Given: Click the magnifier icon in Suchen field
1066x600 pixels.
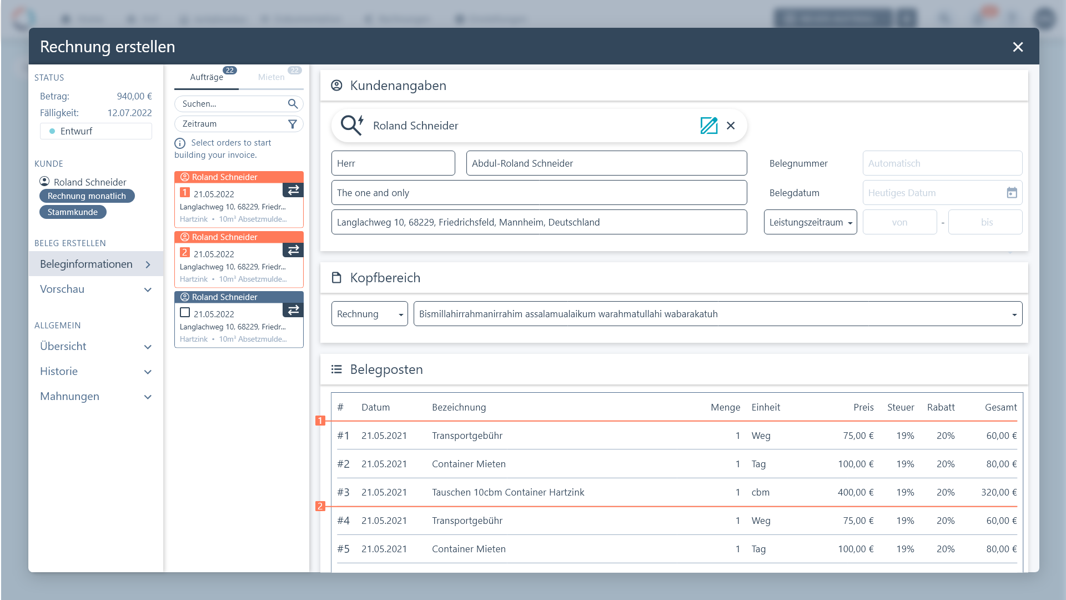Looking at the screenshot, I should coord(293,104).
